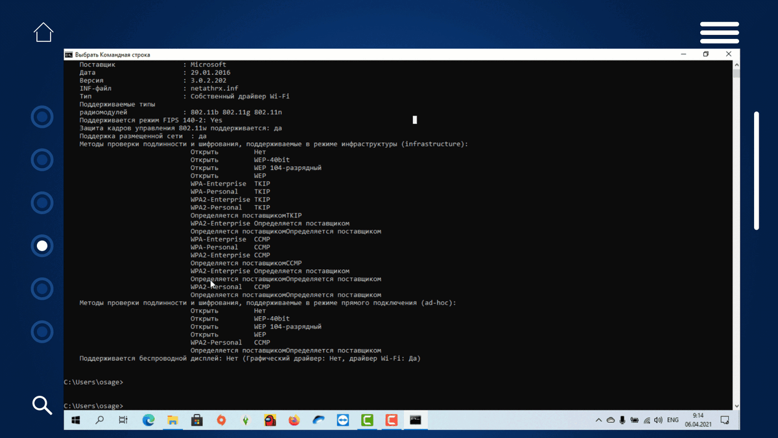Screen dimensions: 778x438
Task: Click the title 'Выбрать Командная строка'
Action: pos(112,55)
